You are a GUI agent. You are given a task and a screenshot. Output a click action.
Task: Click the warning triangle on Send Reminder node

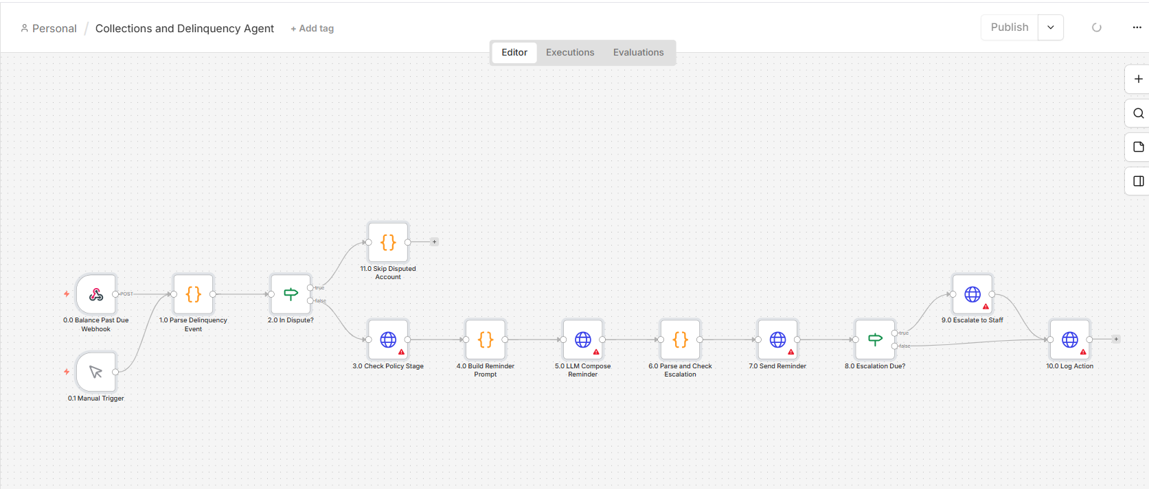coord(790,352)
